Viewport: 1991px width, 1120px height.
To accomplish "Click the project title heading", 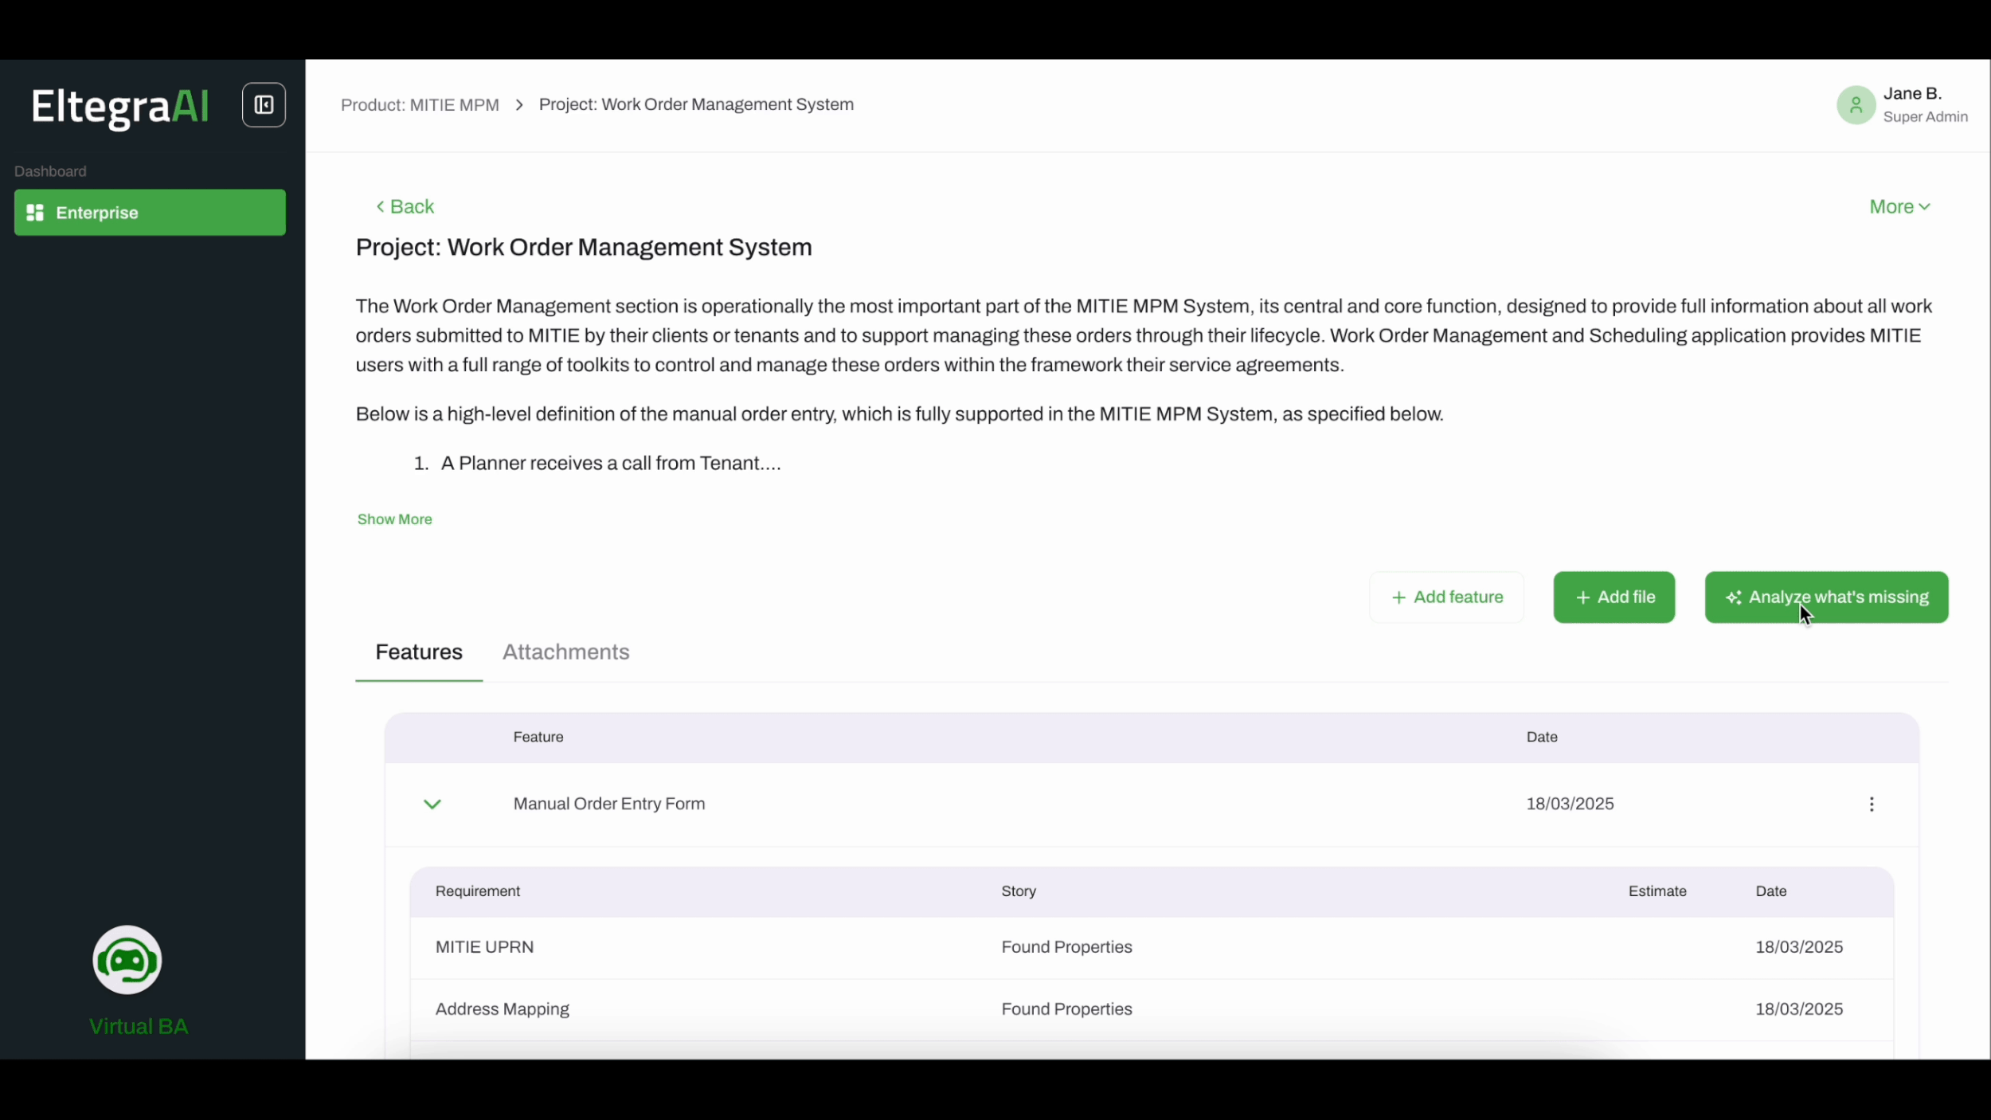I will tap(584, 247).
